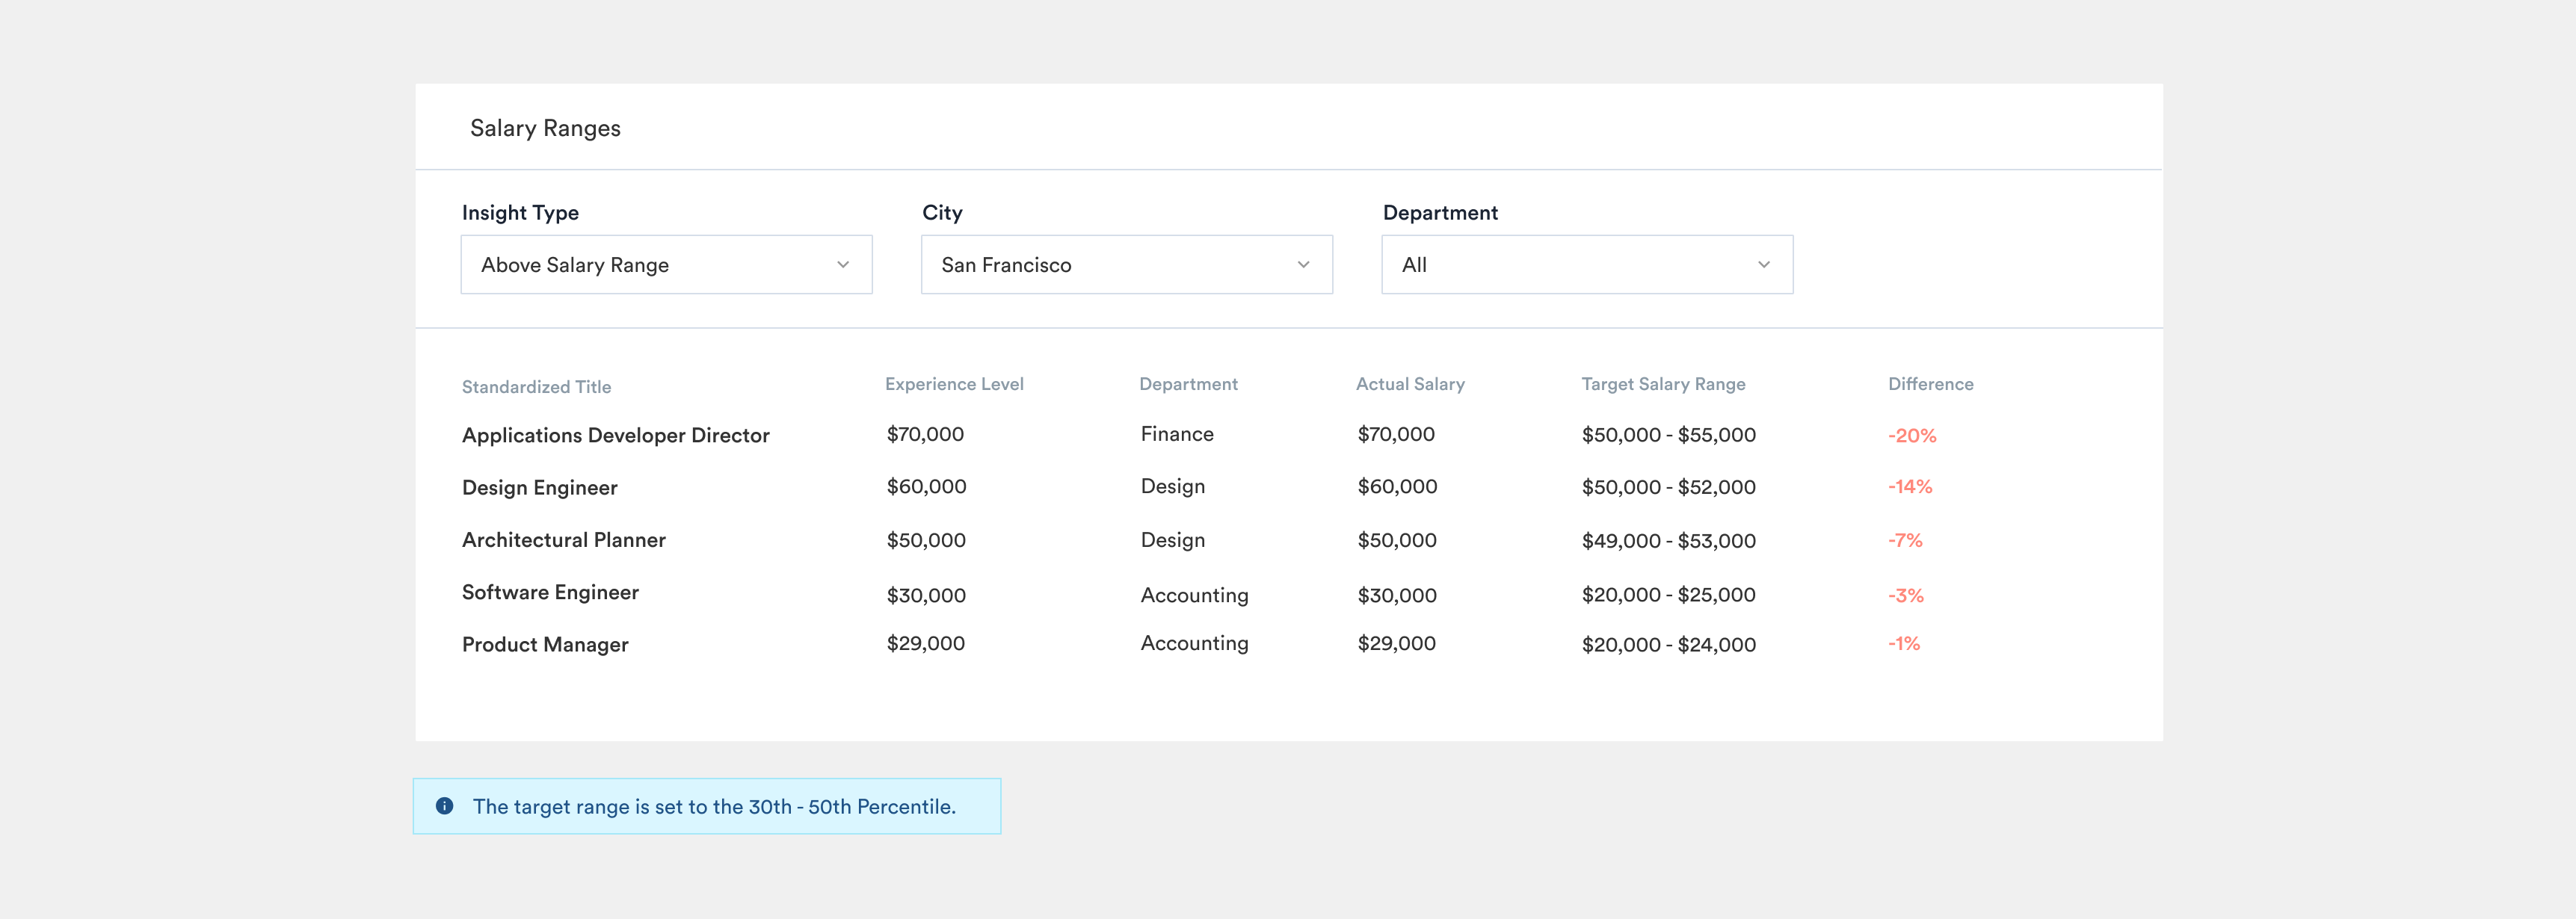Click the -7% difference value
Screen dimensions: 2576x919
(1905, 540)
